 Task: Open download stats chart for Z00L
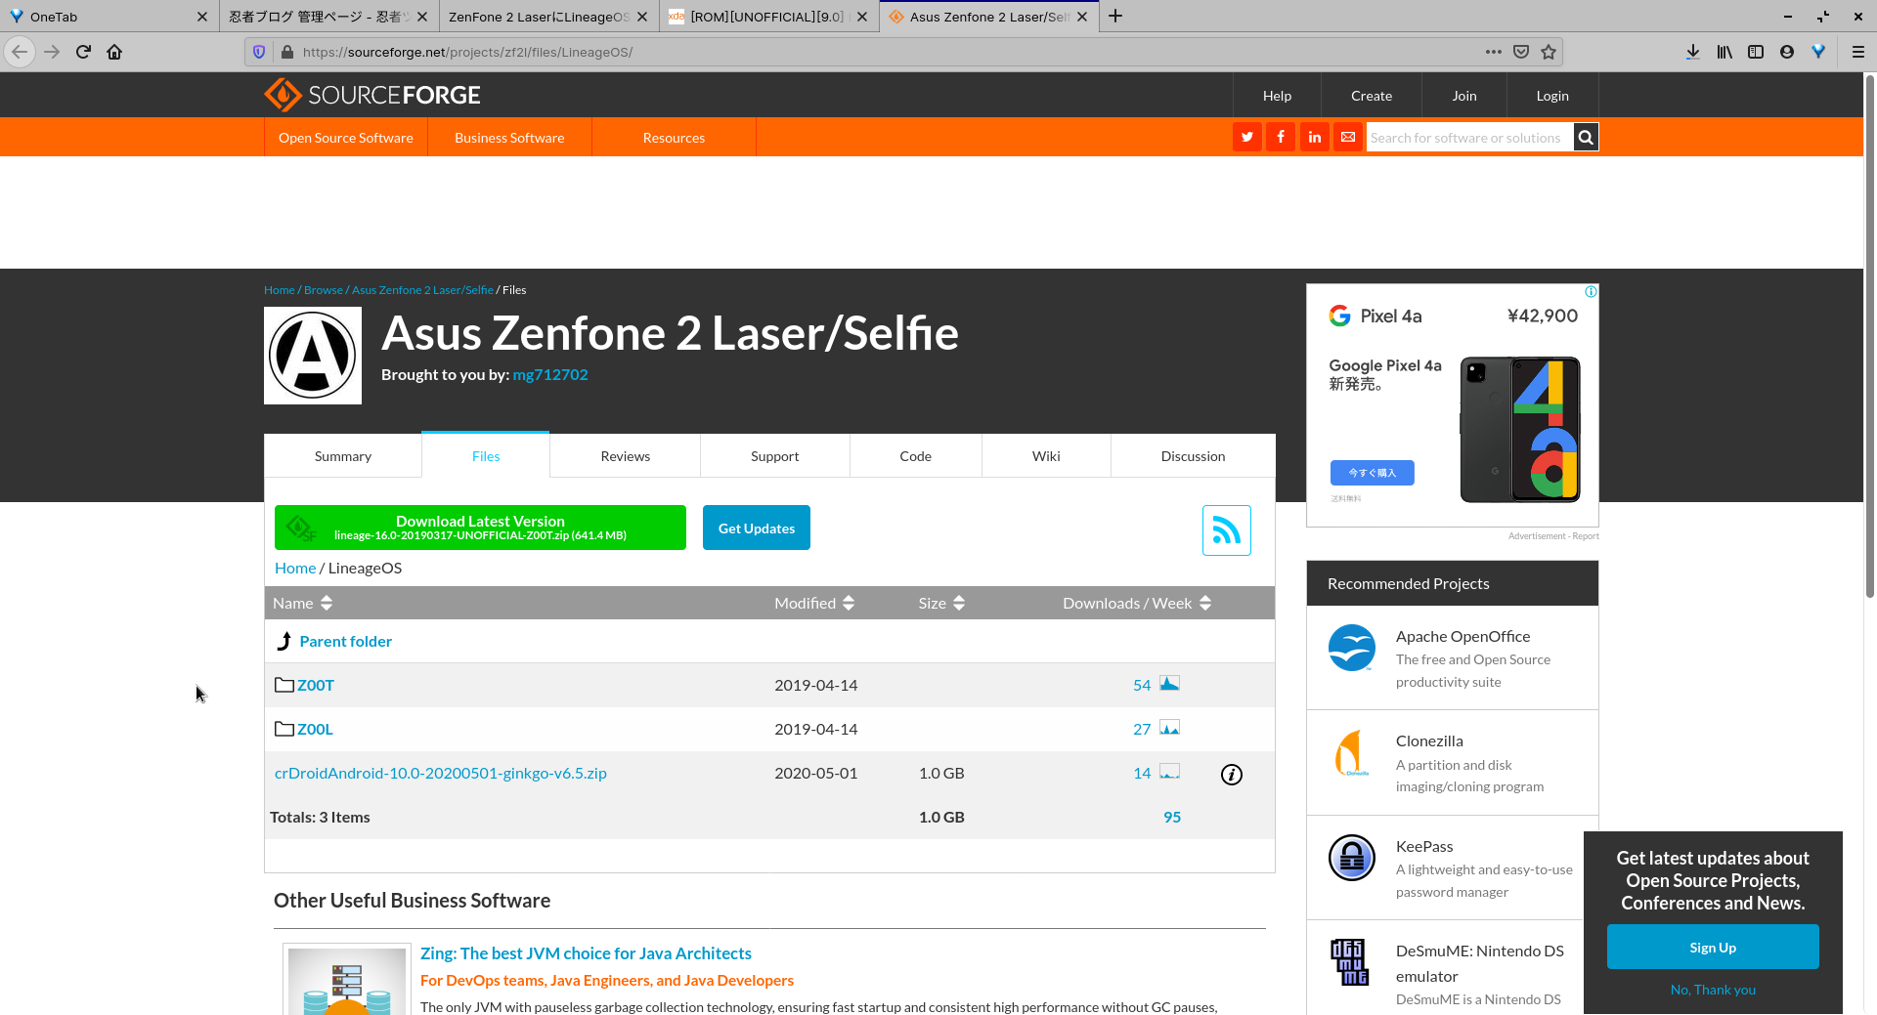[x=1169, y=728]
